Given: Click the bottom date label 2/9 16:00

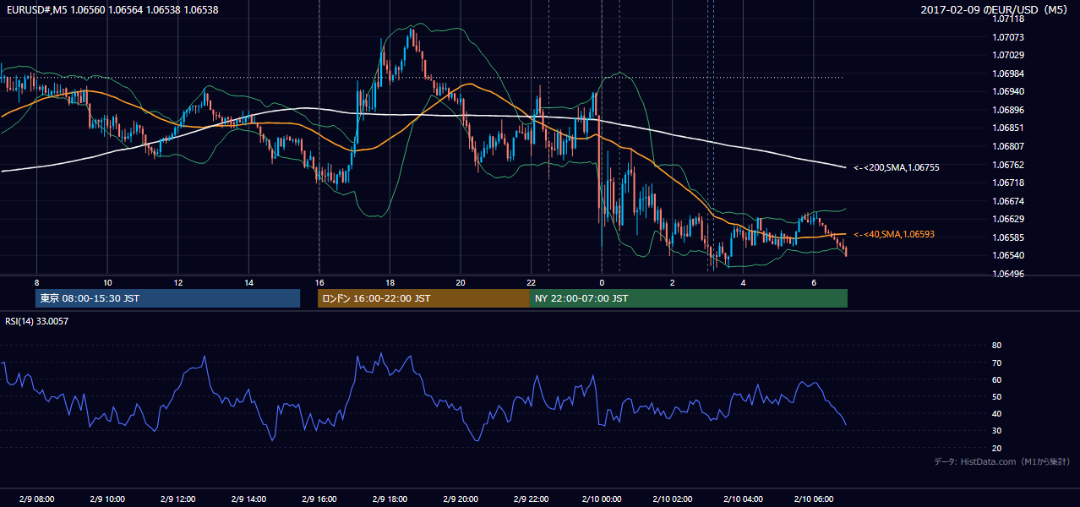Looking at the screenshot, I should [319, 499].
